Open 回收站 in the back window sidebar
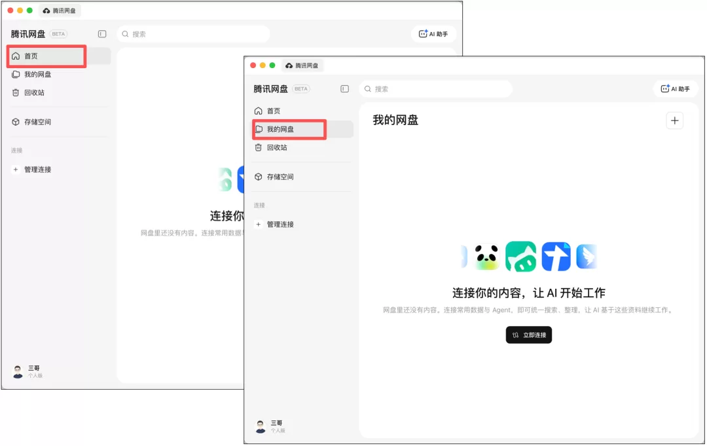The image size is (707, 446). [59, 92]
